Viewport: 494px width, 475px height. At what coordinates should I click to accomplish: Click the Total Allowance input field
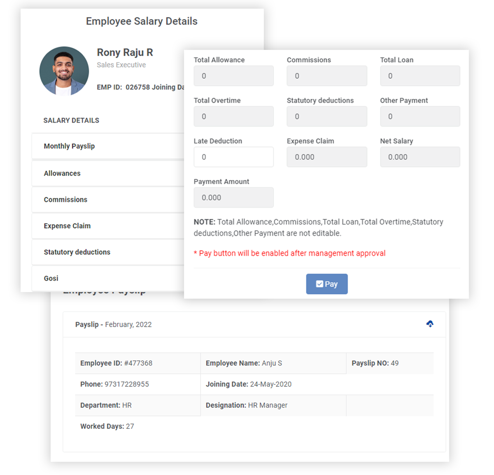click(233, 76)
